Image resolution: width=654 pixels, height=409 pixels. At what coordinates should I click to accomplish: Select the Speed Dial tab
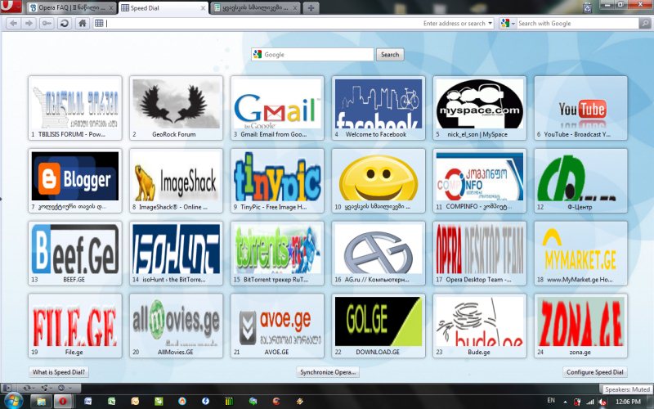[163, 7]
